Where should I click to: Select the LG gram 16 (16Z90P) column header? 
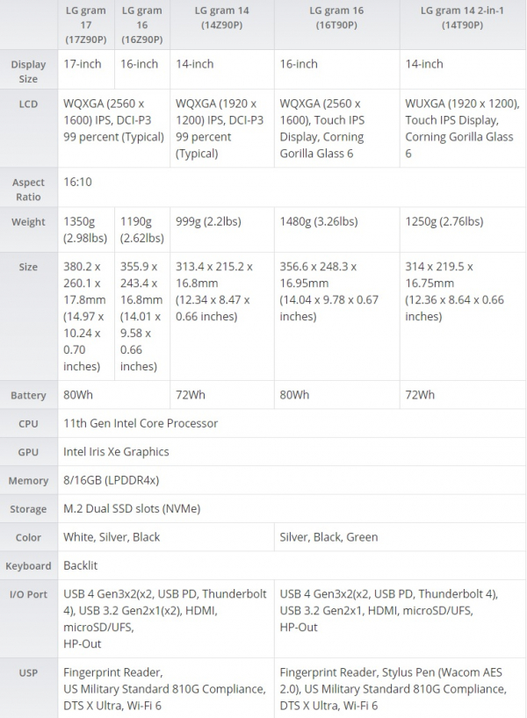[x=142, y=25]
